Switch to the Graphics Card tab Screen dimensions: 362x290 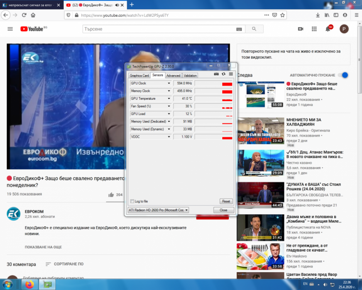[139, 76]
